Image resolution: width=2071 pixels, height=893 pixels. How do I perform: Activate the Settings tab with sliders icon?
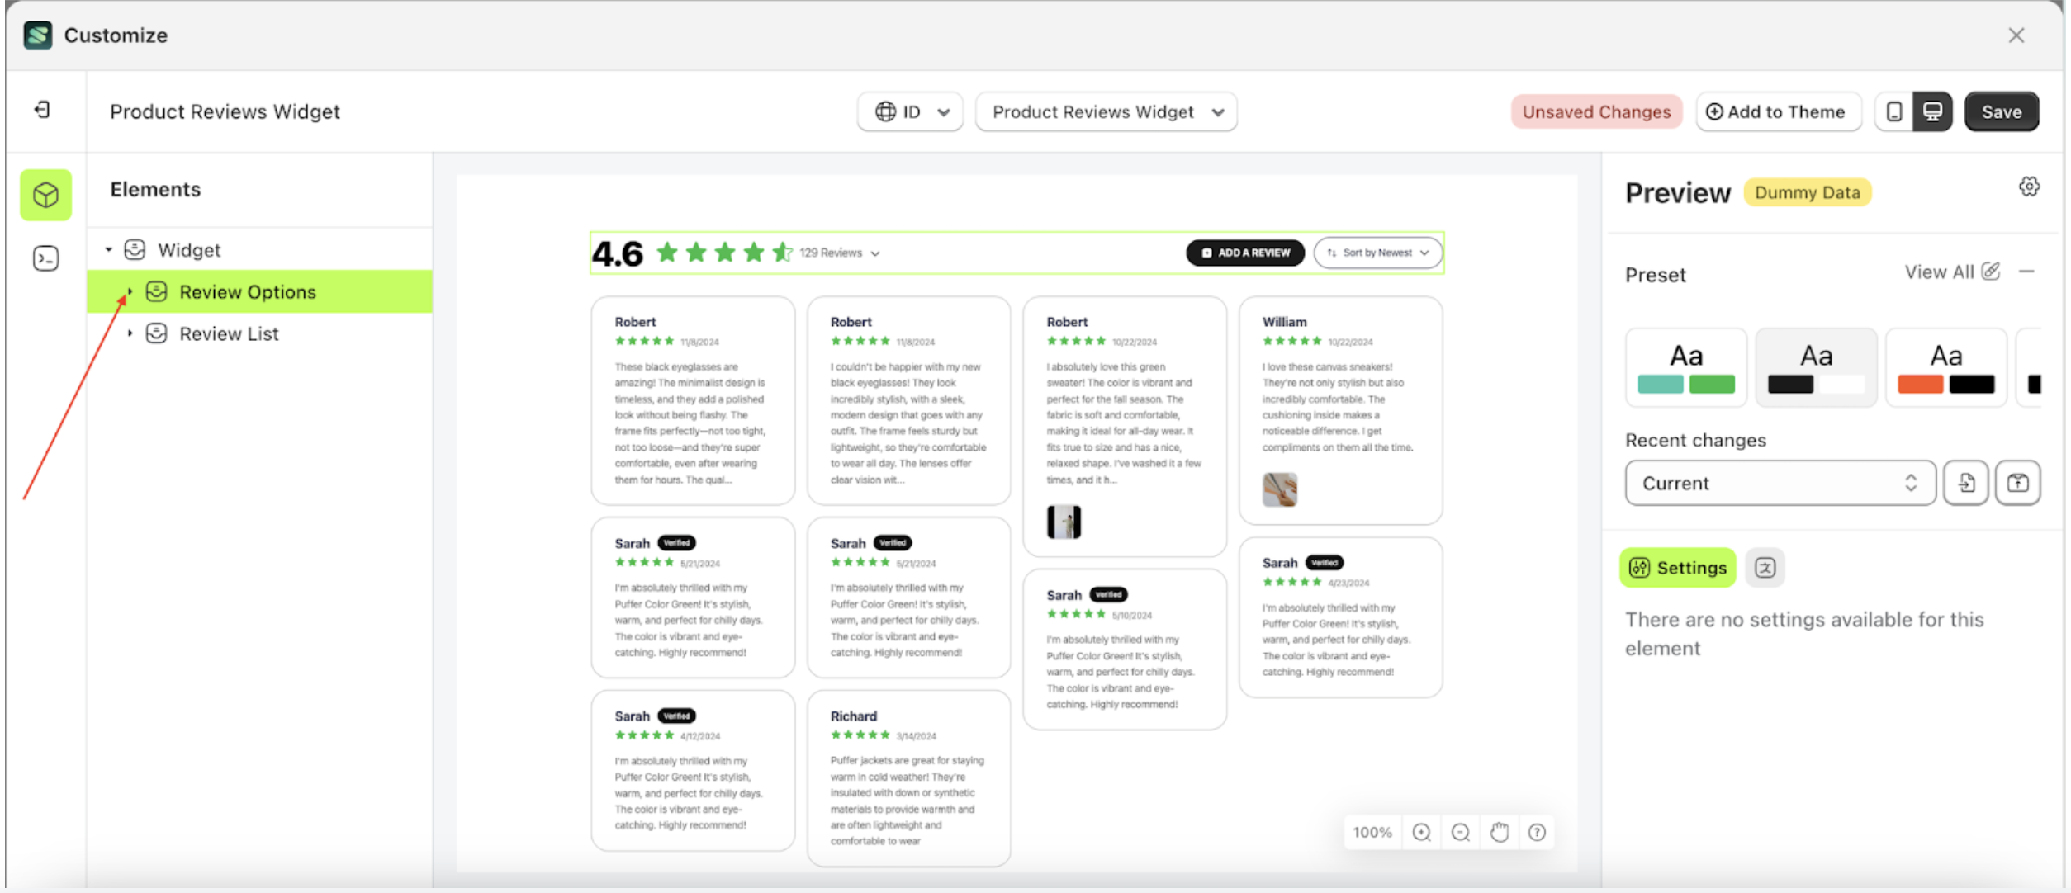tap(1677, 568)
